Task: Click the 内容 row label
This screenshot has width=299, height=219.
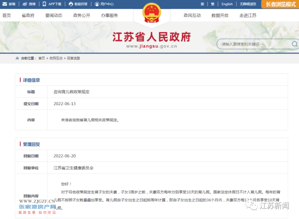Action: 31,120
